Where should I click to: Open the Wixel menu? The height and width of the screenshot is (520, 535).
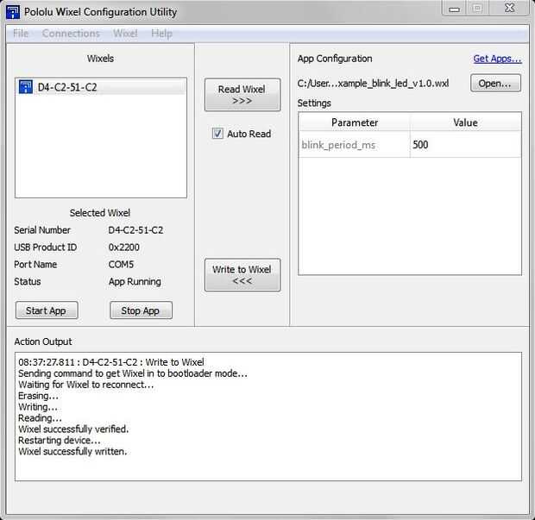pyautogui.click(x=125, y=34)
